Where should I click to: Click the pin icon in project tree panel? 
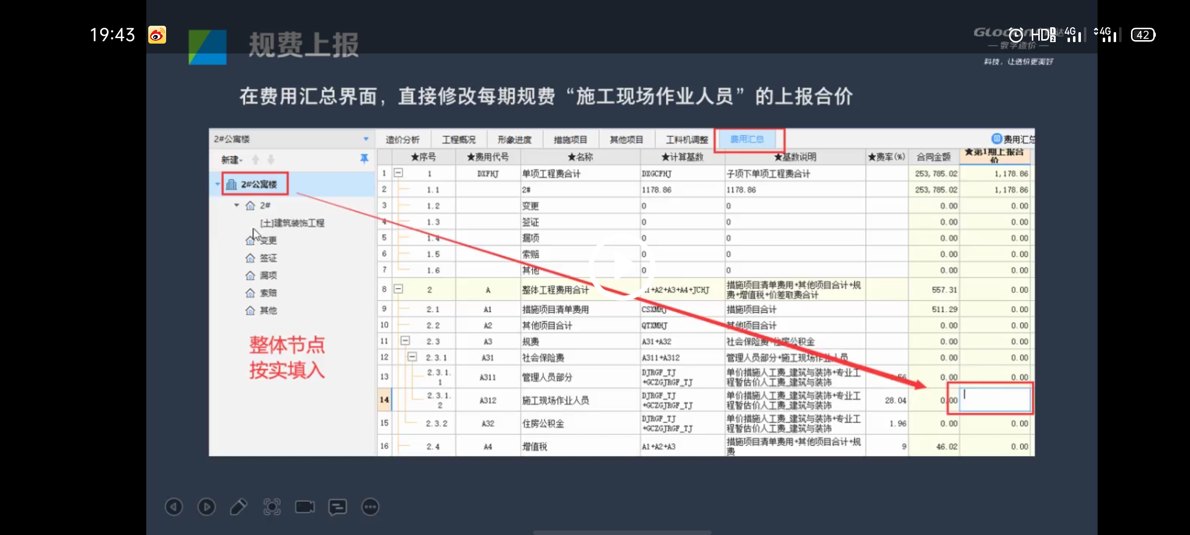click(x=364, y=159)
